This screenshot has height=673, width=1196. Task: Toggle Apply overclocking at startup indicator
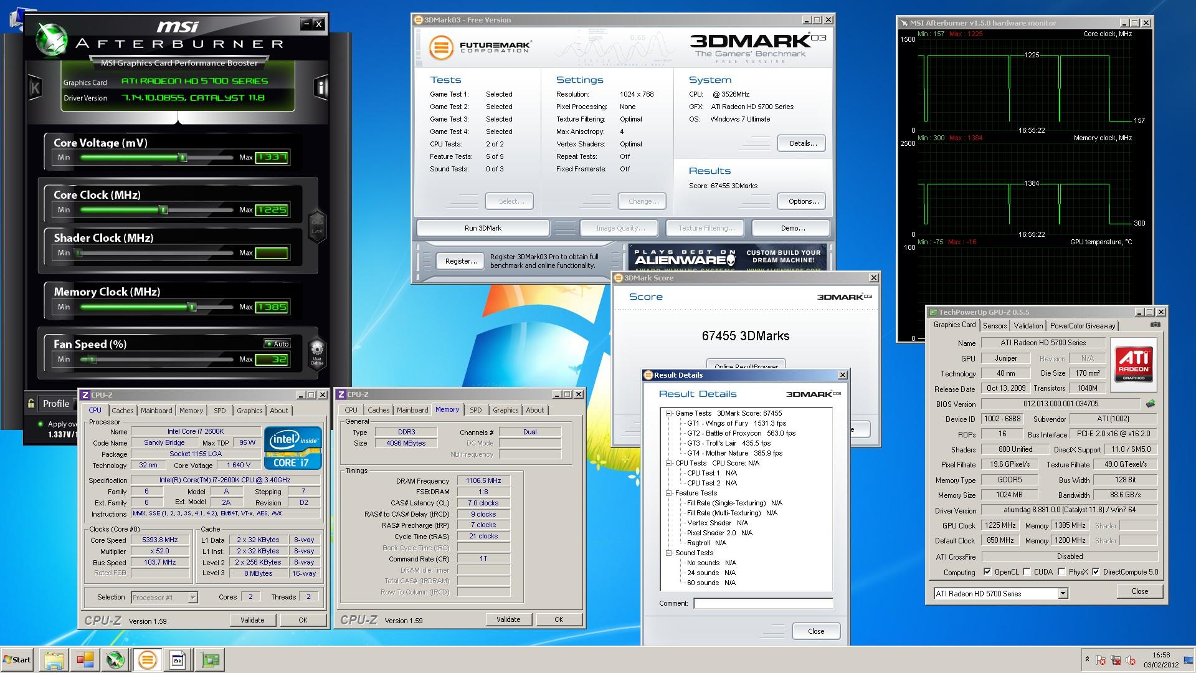pyautogui.click(x=42, y=424)
